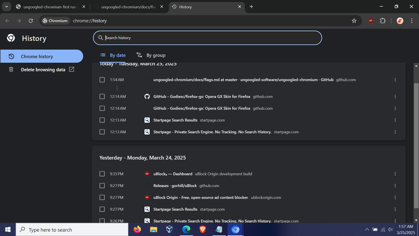Open more actions for uBlock Origin ad blocker entry
This screenshot has width=419, height=236.
click(x=395, y=197)
